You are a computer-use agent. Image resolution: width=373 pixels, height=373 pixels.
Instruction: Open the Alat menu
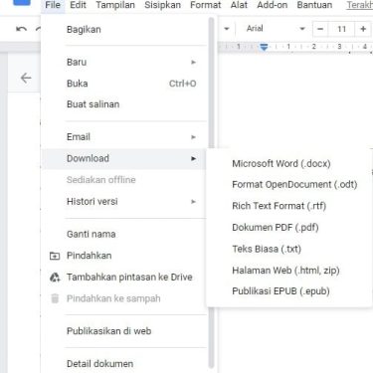point(239,5)
